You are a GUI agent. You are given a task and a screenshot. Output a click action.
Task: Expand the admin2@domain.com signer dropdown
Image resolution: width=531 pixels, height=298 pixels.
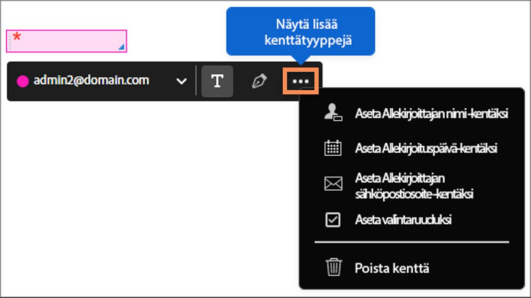(181, 81)
